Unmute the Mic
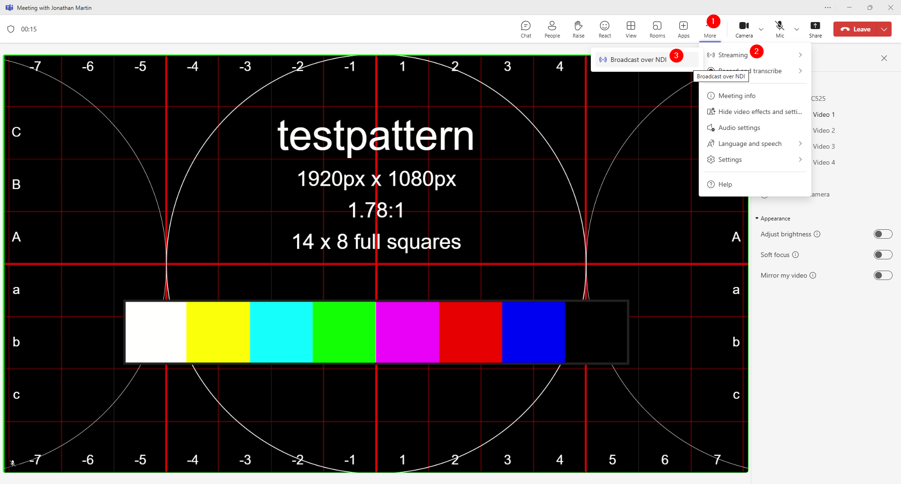Image resolution: width=901 pixels, height=484 pixels. click(x=780, y=29)
